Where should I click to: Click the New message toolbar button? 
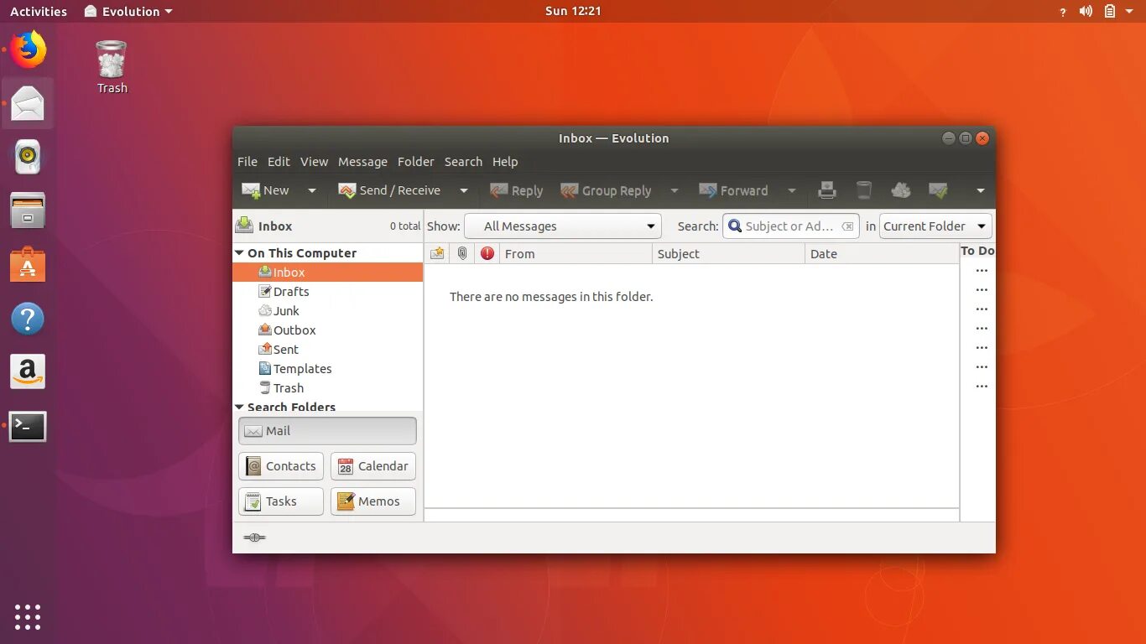click(265, 190)
